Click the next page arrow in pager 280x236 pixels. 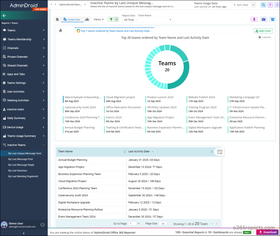tap(217, 224)
